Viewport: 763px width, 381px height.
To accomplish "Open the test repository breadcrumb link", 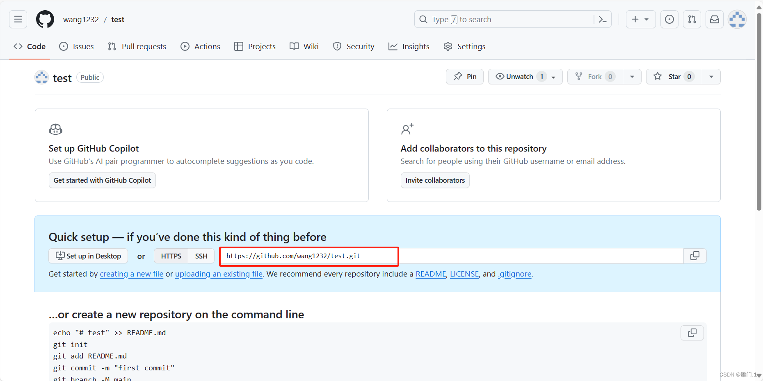I will pyautogui.click(x=118, y=20).
